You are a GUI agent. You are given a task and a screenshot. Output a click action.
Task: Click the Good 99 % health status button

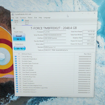[19, 38]
